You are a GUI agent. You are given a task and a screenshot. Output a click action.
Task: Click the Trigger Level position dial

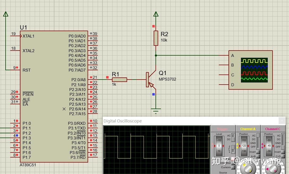[219, 146]
